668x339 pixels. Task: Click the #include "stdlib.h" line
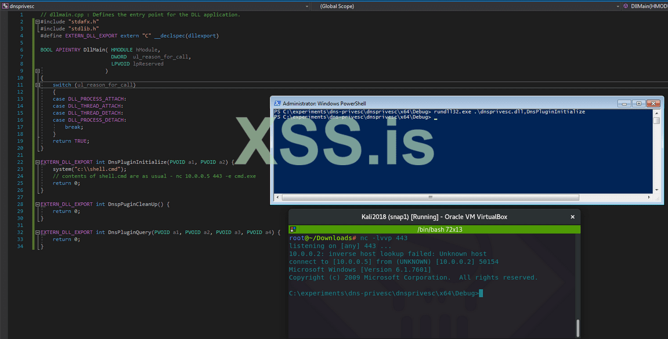coord(70,29)
